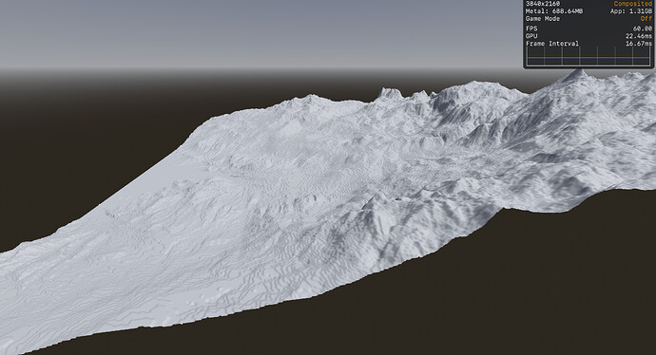Screen dimensions: 656x355
Task: Click the 22.46ms GPU time value
Action: click(x=639, y=36)
